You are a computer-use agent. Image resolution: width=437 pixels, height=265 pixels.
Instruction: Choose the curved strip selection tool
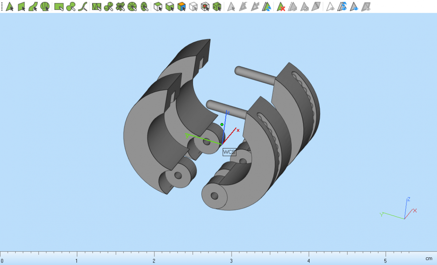(33, 6)
